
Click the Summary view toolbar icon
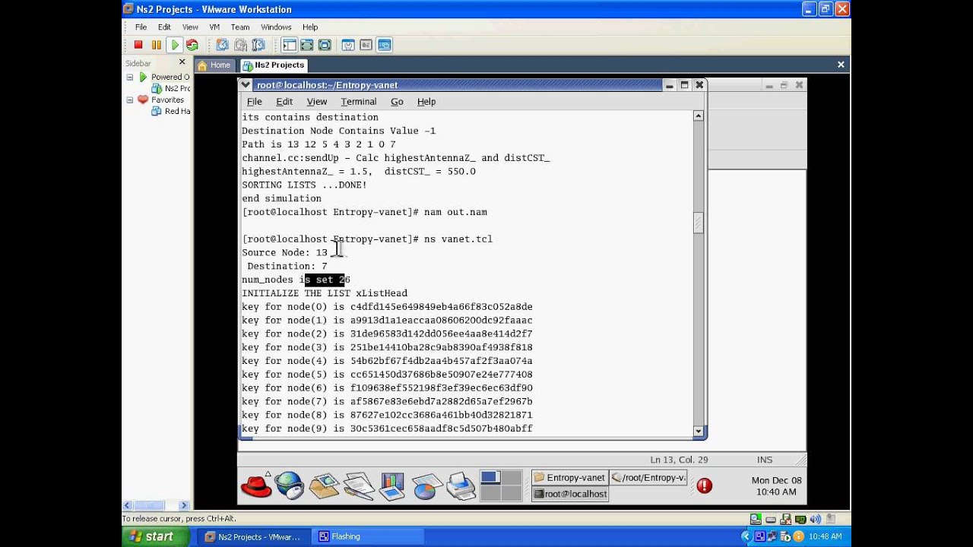(x=348, y=46)
